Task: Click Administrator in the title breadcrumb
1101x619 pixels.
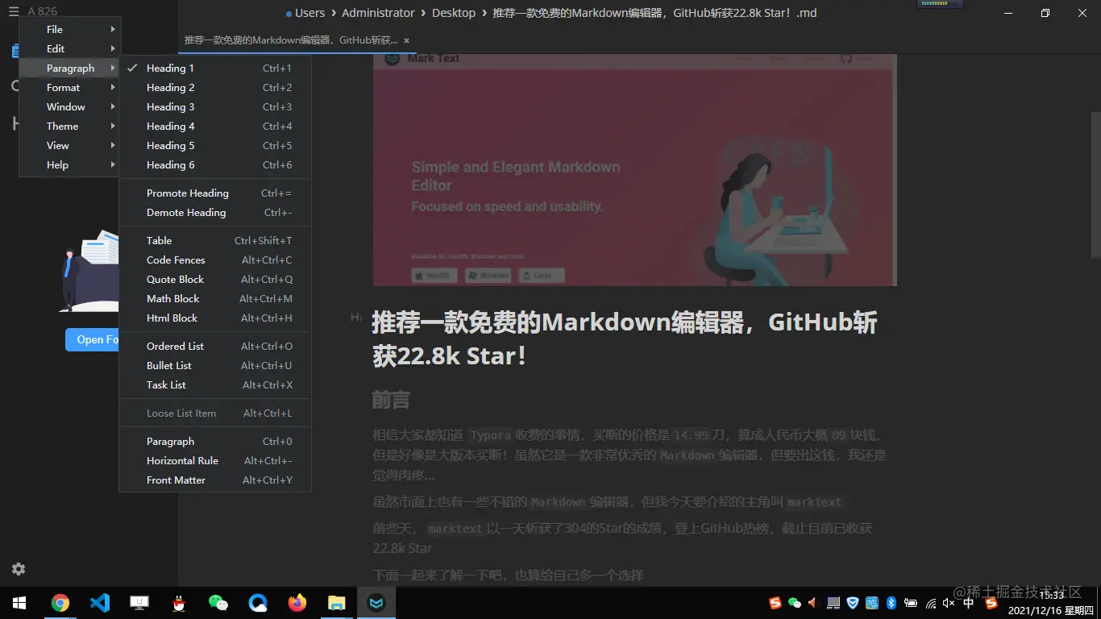Action: click(x=378, y=13)
